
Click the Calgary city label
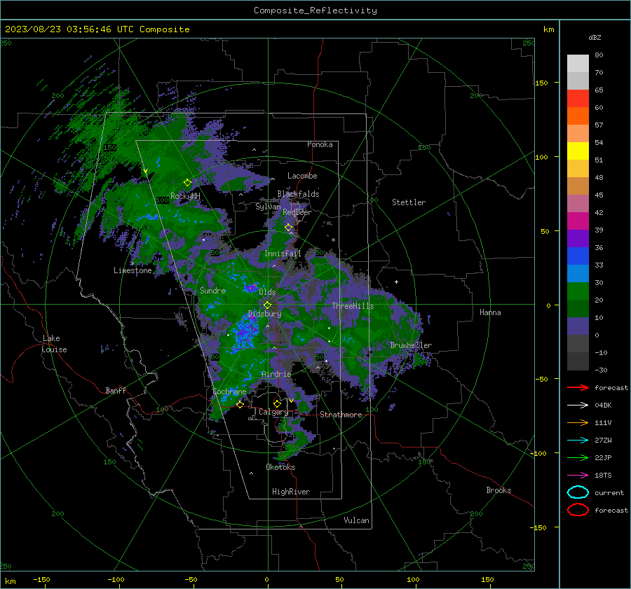click(273, 412)
